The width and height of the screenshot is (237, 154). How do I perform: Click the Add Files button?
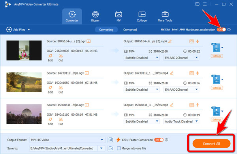(16, 30)
